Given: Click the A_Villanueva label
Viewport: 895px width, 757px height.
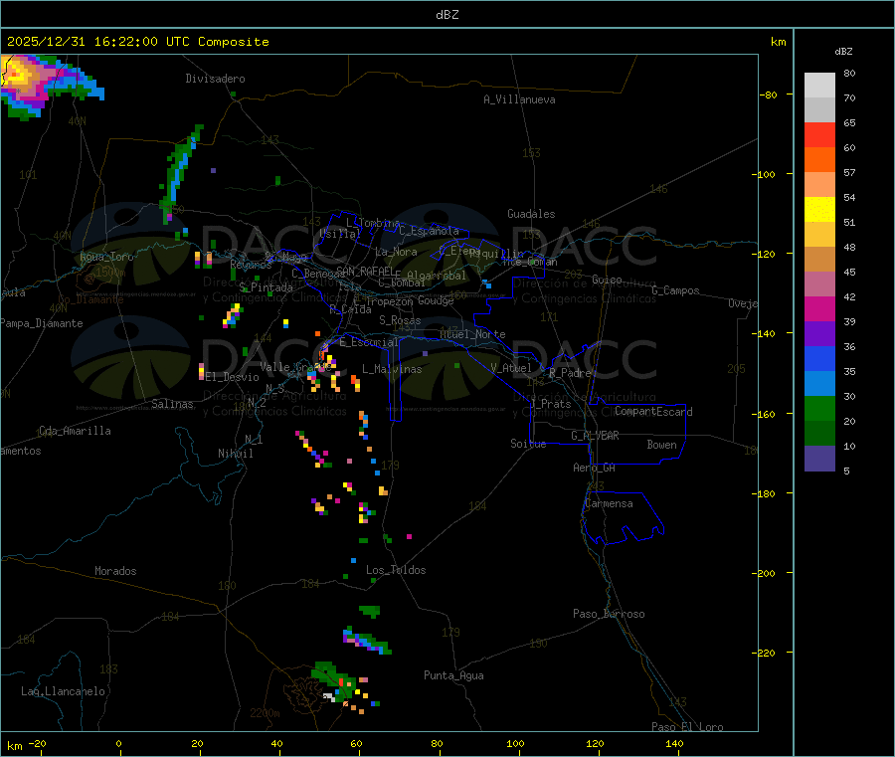Looking at the screenshot, I should tap(519, 99).
